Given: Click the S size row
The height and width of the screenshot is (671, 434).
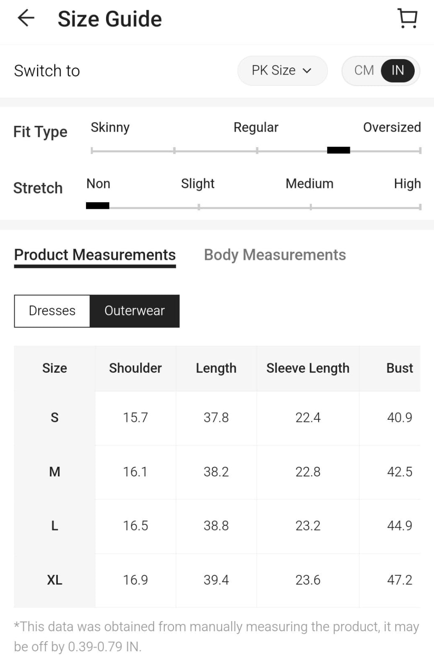Looking at the screenshot, I should 55,418.
